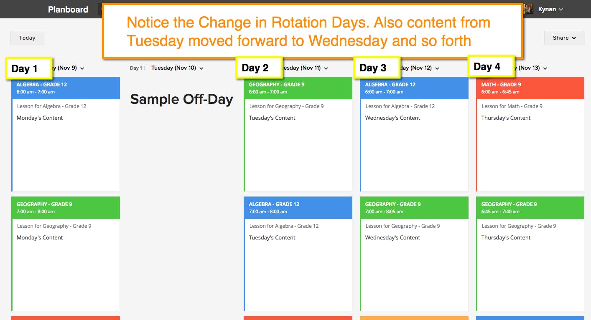Expand the Thursday (Nov 12) day options chevron
The height and width of the screenshot is (320, 591).
pos(437,68)
